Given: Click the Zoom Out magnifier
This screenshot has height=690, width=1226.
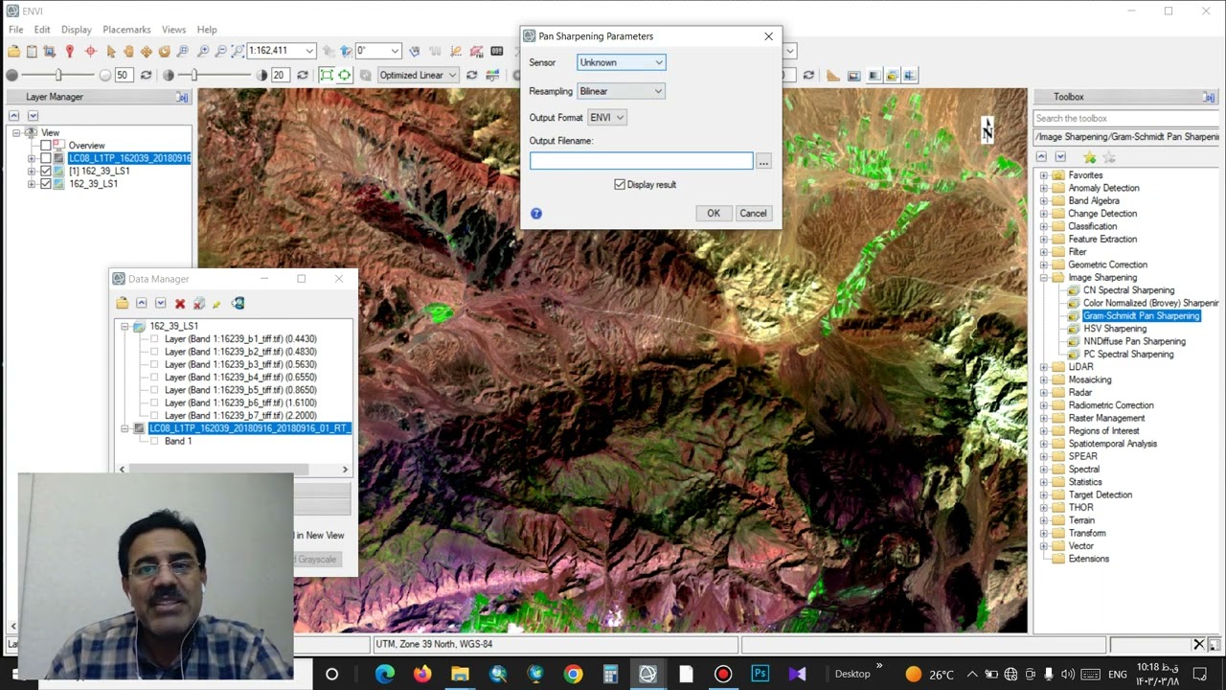Looking at the screenshot, I should 220,51.
